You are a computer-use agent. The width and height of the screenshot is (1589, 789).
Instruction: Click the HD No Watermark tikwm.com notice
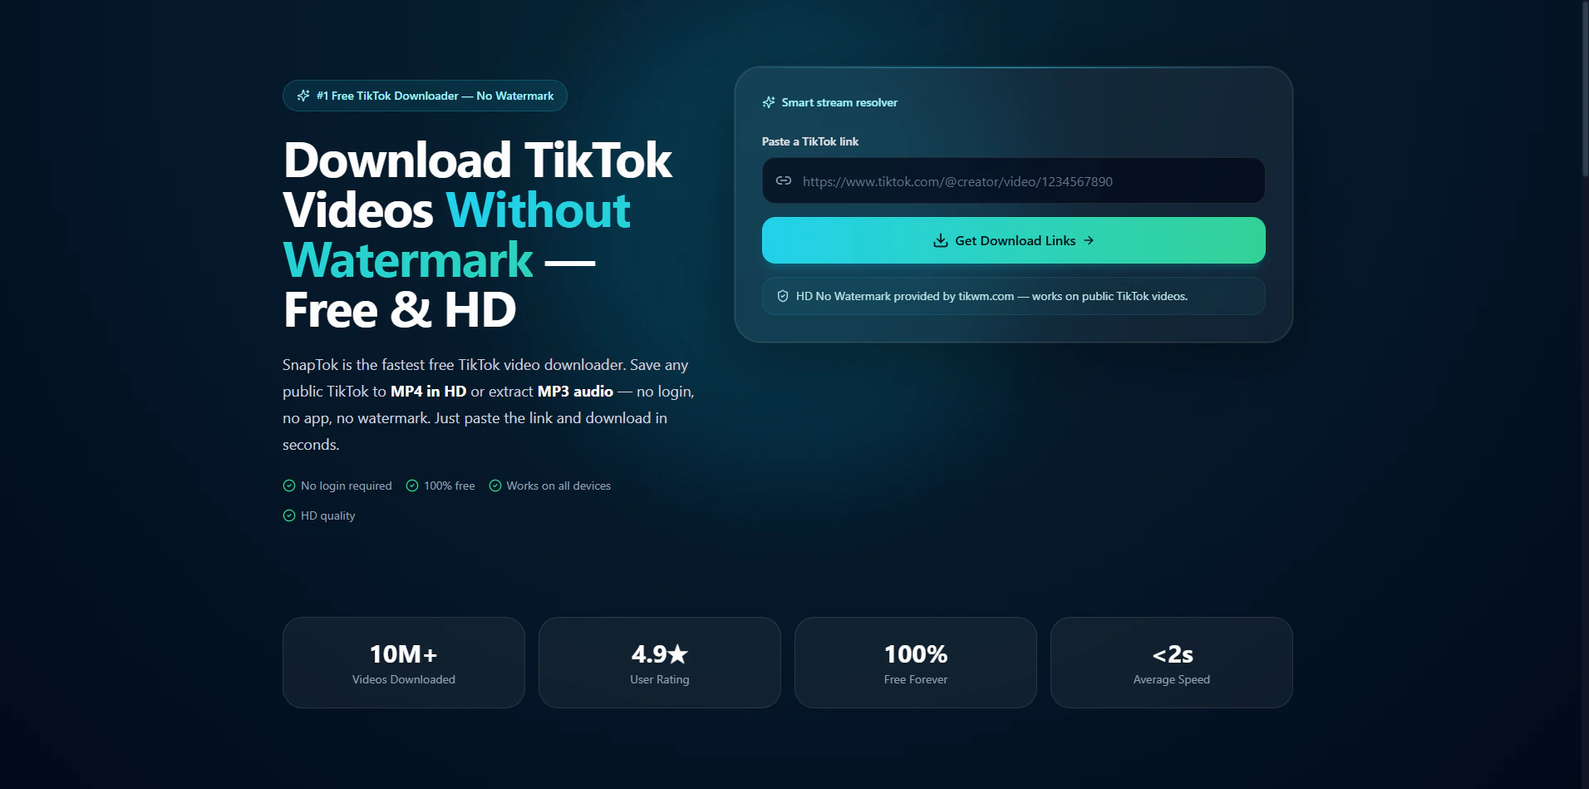click(x=1014, y=296)
